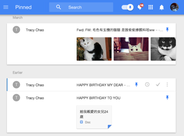Unpin the HAPPY BIRTHDAY TO YOU email

click(167, 98)
